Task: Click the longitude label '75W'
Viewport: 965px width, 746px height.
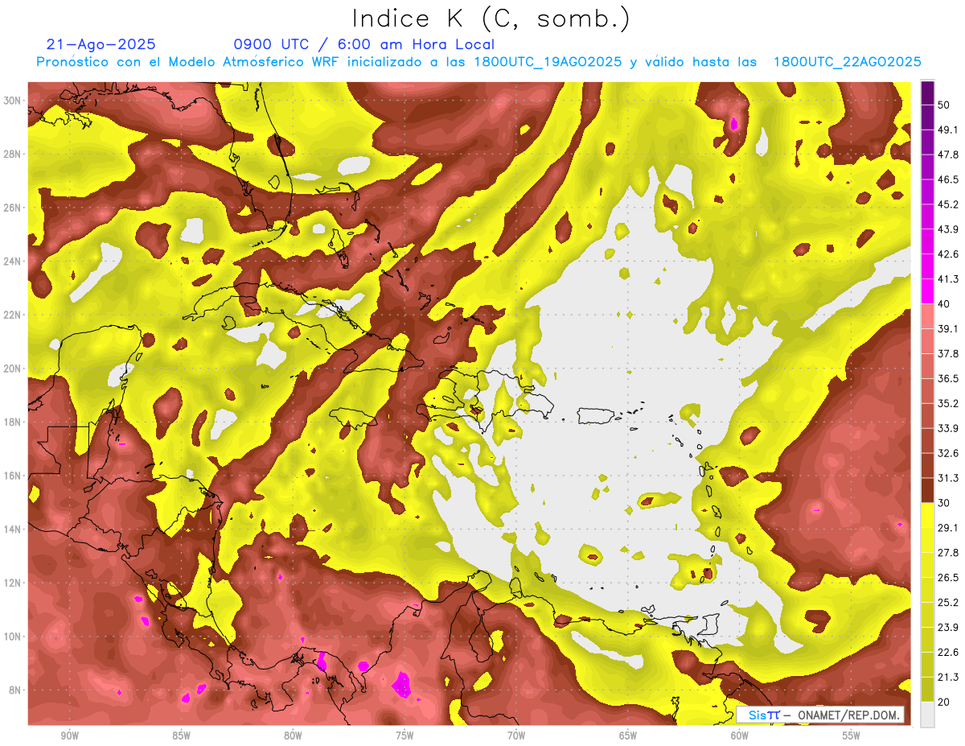Action: pos(404,736)
